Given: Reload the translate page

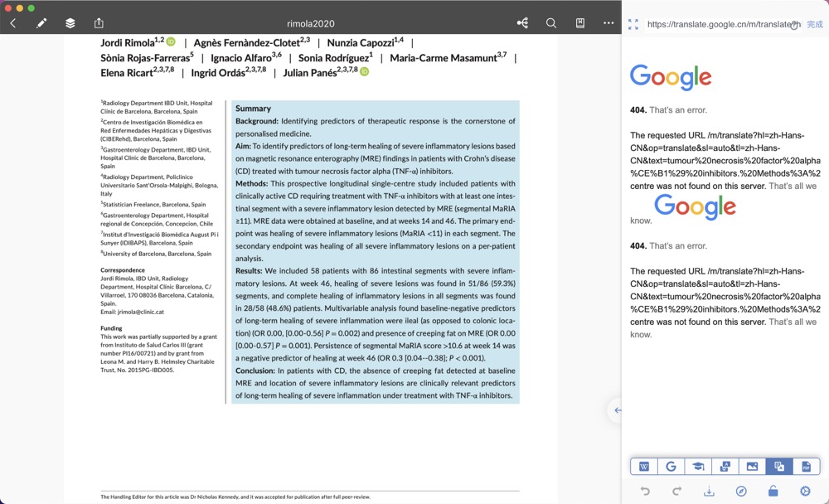Looking at the screenshot, I should pyautogui.click(x=794, y=25).
